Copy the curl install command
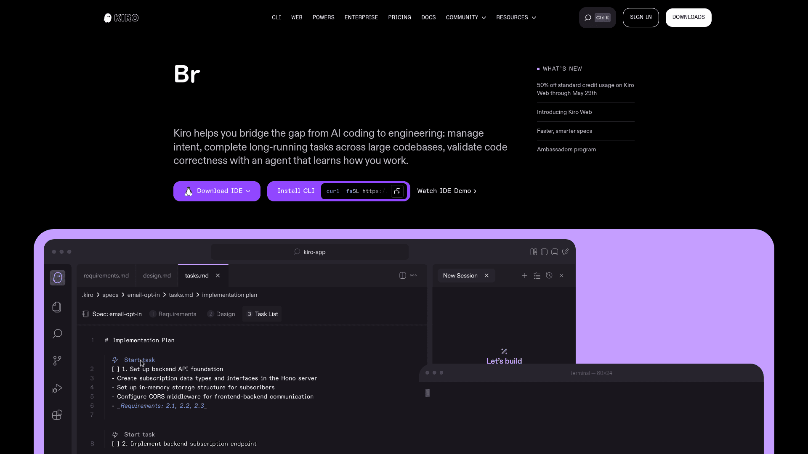 pos(397,191)
